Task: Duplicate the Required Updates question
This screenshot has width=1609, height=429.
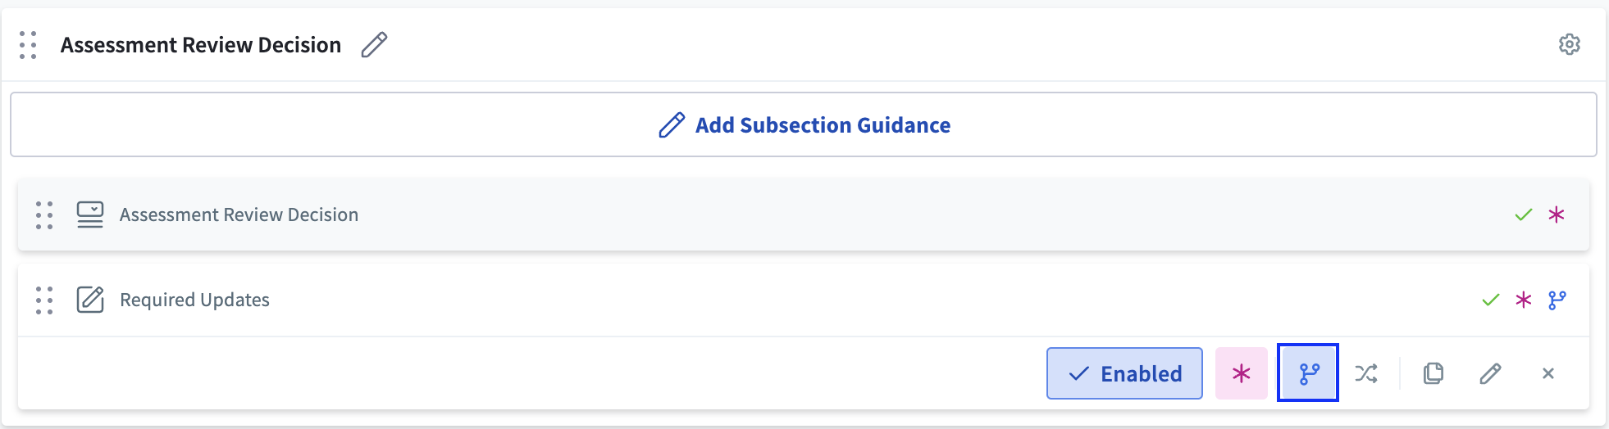Action: [1433, 373]
